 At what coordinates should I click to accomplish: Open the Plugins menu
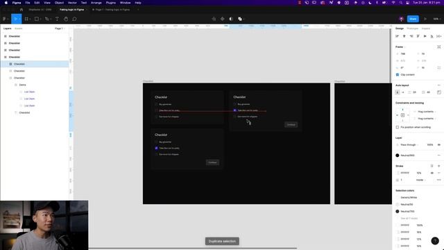point(111,3)
